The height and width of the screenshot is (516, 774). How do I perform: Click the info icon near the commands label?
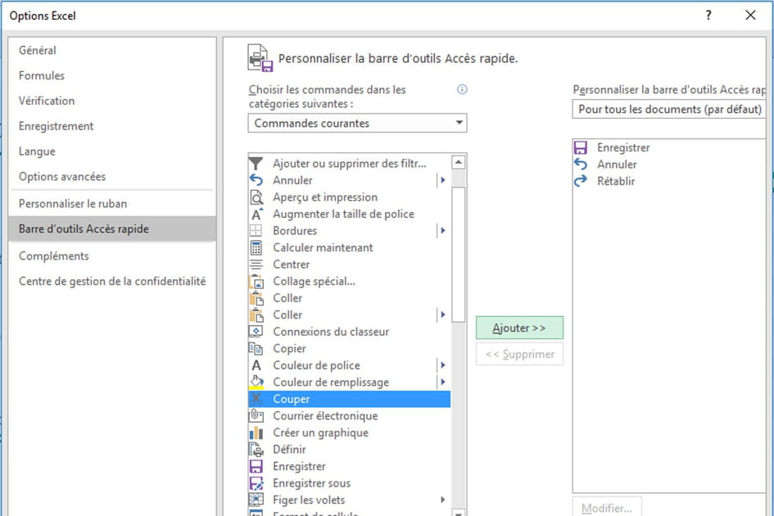tap(461, 90)
